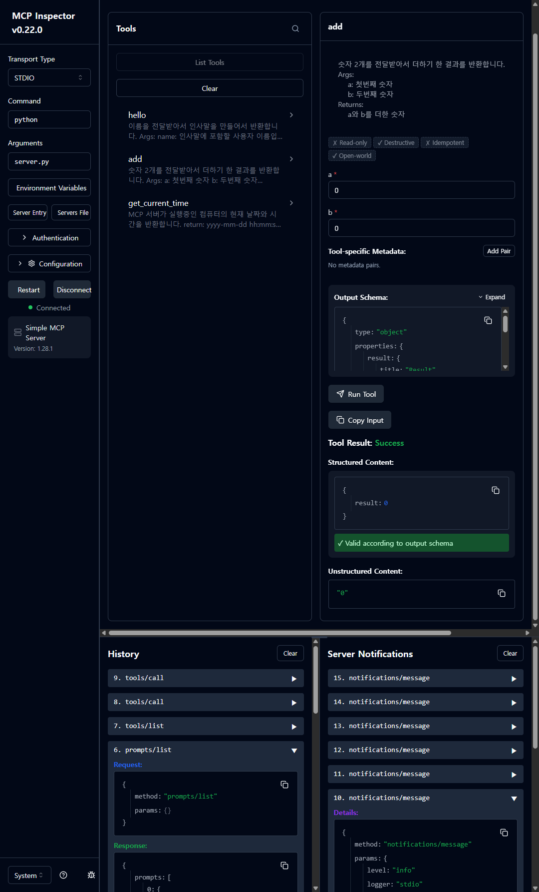Expand the Authentication section
The image size is (539, 892).
click(x=49, y=237)
